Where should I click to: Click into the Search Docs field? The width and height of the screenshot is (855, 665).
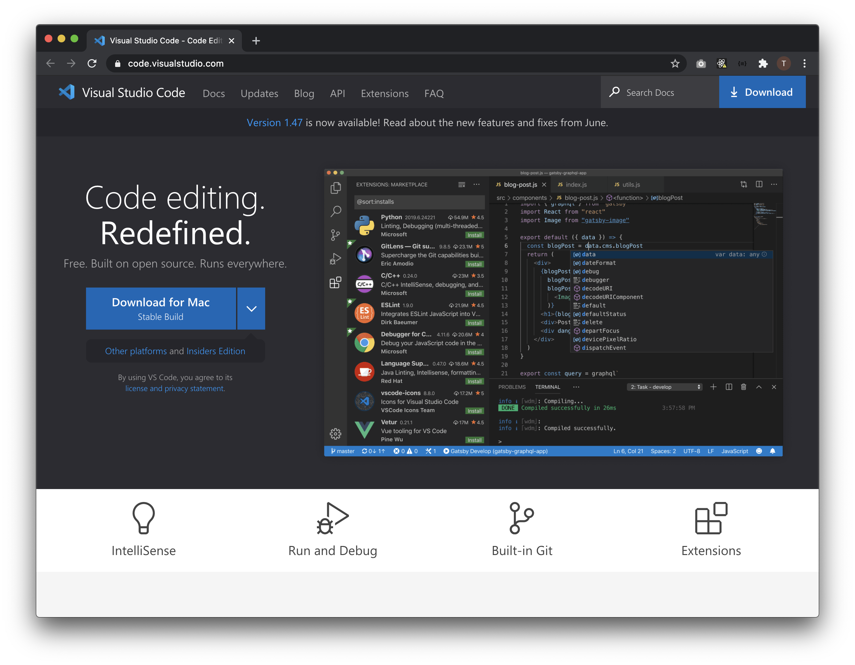[660, 92]
